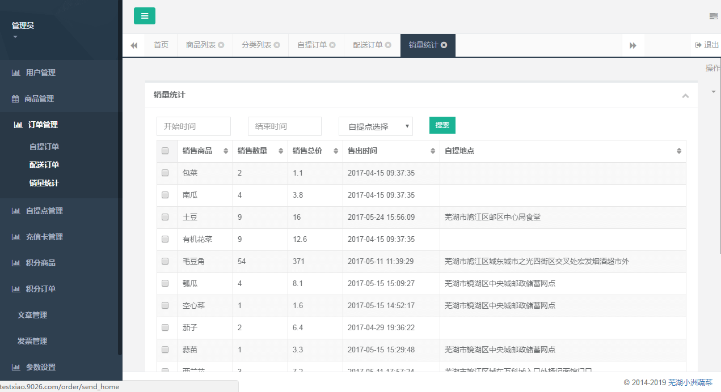Click the 开始时间 date input field
Screen dimensions: 721x392
click(x=193, y=126)
